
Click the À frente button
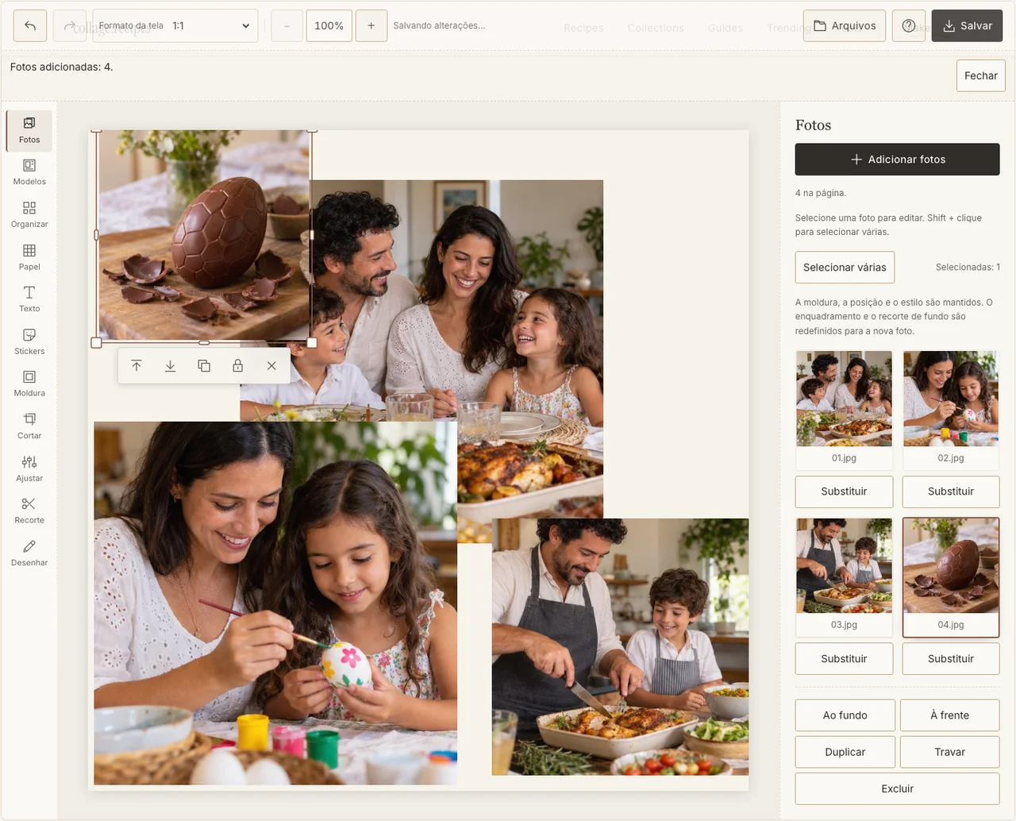tap(950, 715)
